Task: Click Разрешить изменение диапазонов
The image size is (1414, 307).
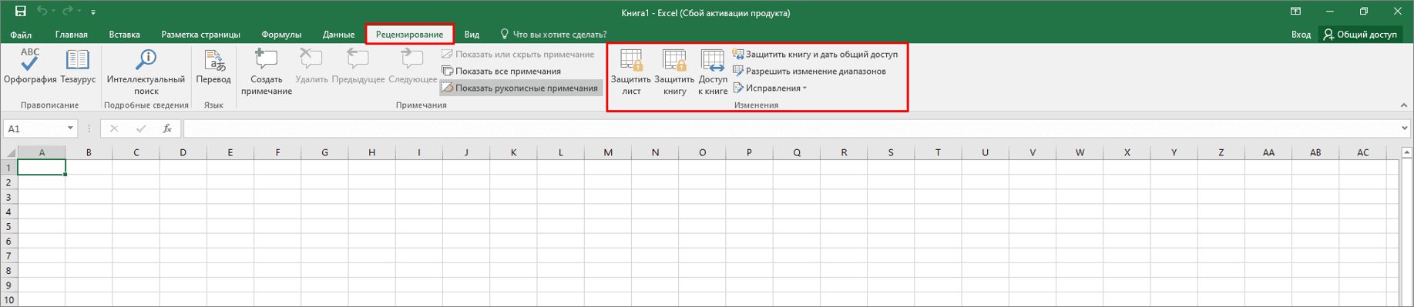Action: point(809,72)
